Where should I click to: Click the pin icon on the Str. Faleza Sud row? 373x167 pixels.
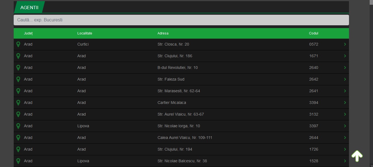pos(18,79)
